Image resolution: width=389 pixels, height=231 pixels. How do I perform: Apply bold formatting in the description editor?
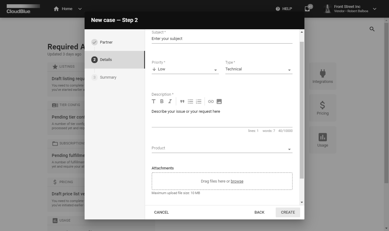(162, 101)
